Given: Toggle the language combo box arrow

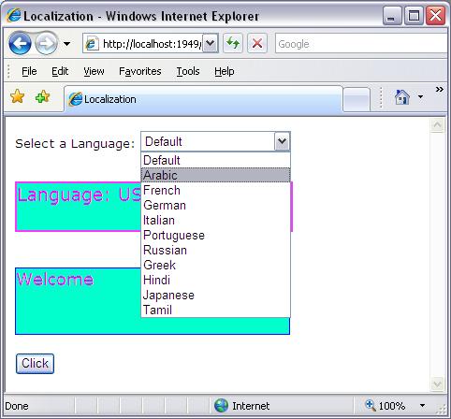Looking at the screenshot, I should click(282, 141).
